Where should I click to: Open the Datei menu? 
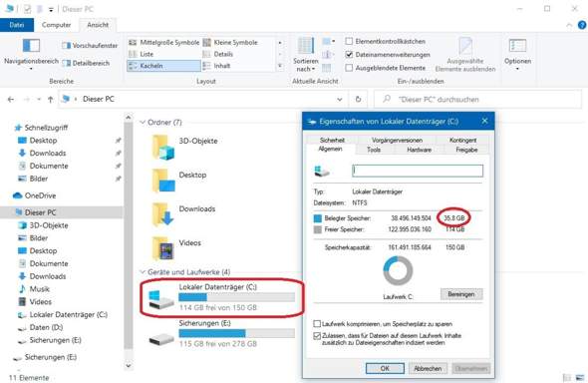17,25
